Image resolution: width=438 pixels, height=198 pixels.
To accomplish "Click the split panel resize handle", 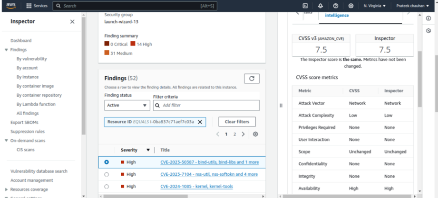I will pyautogui.click(x=281, y=106).
